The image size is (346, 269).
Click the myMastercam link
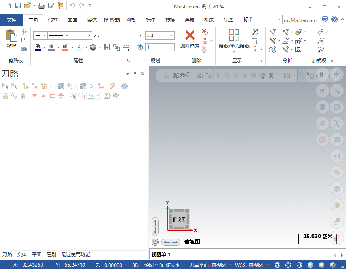(x=300, y=20)
